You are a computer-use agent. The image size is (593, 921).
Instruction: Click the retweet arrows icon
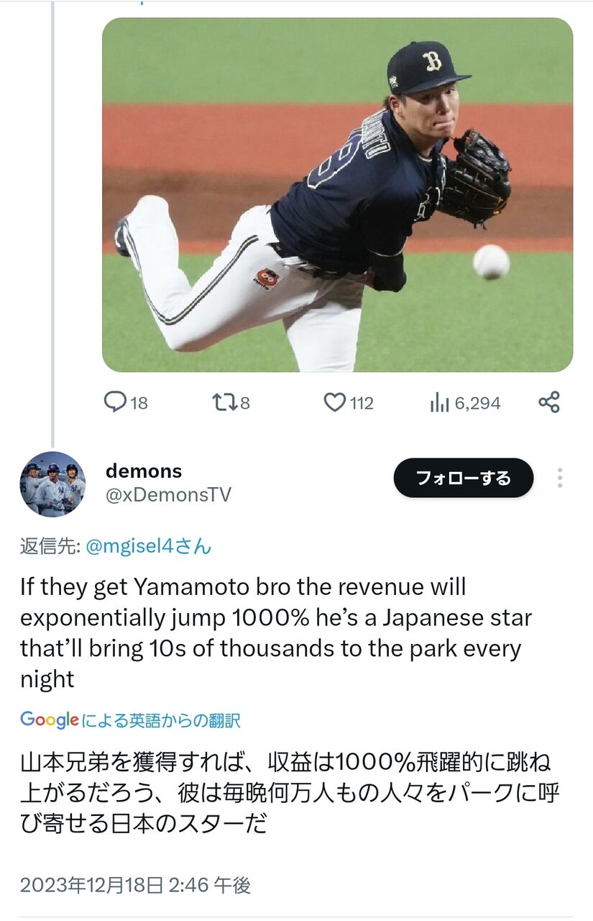(225, 402)
